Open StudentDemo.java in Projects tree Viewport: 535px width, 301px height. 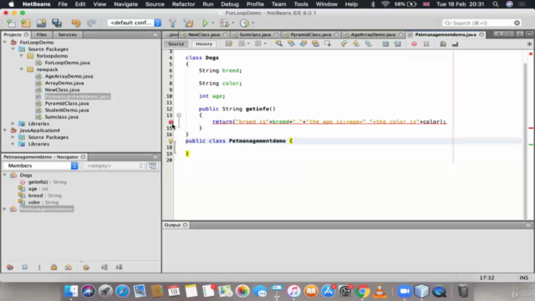(67, 110)
